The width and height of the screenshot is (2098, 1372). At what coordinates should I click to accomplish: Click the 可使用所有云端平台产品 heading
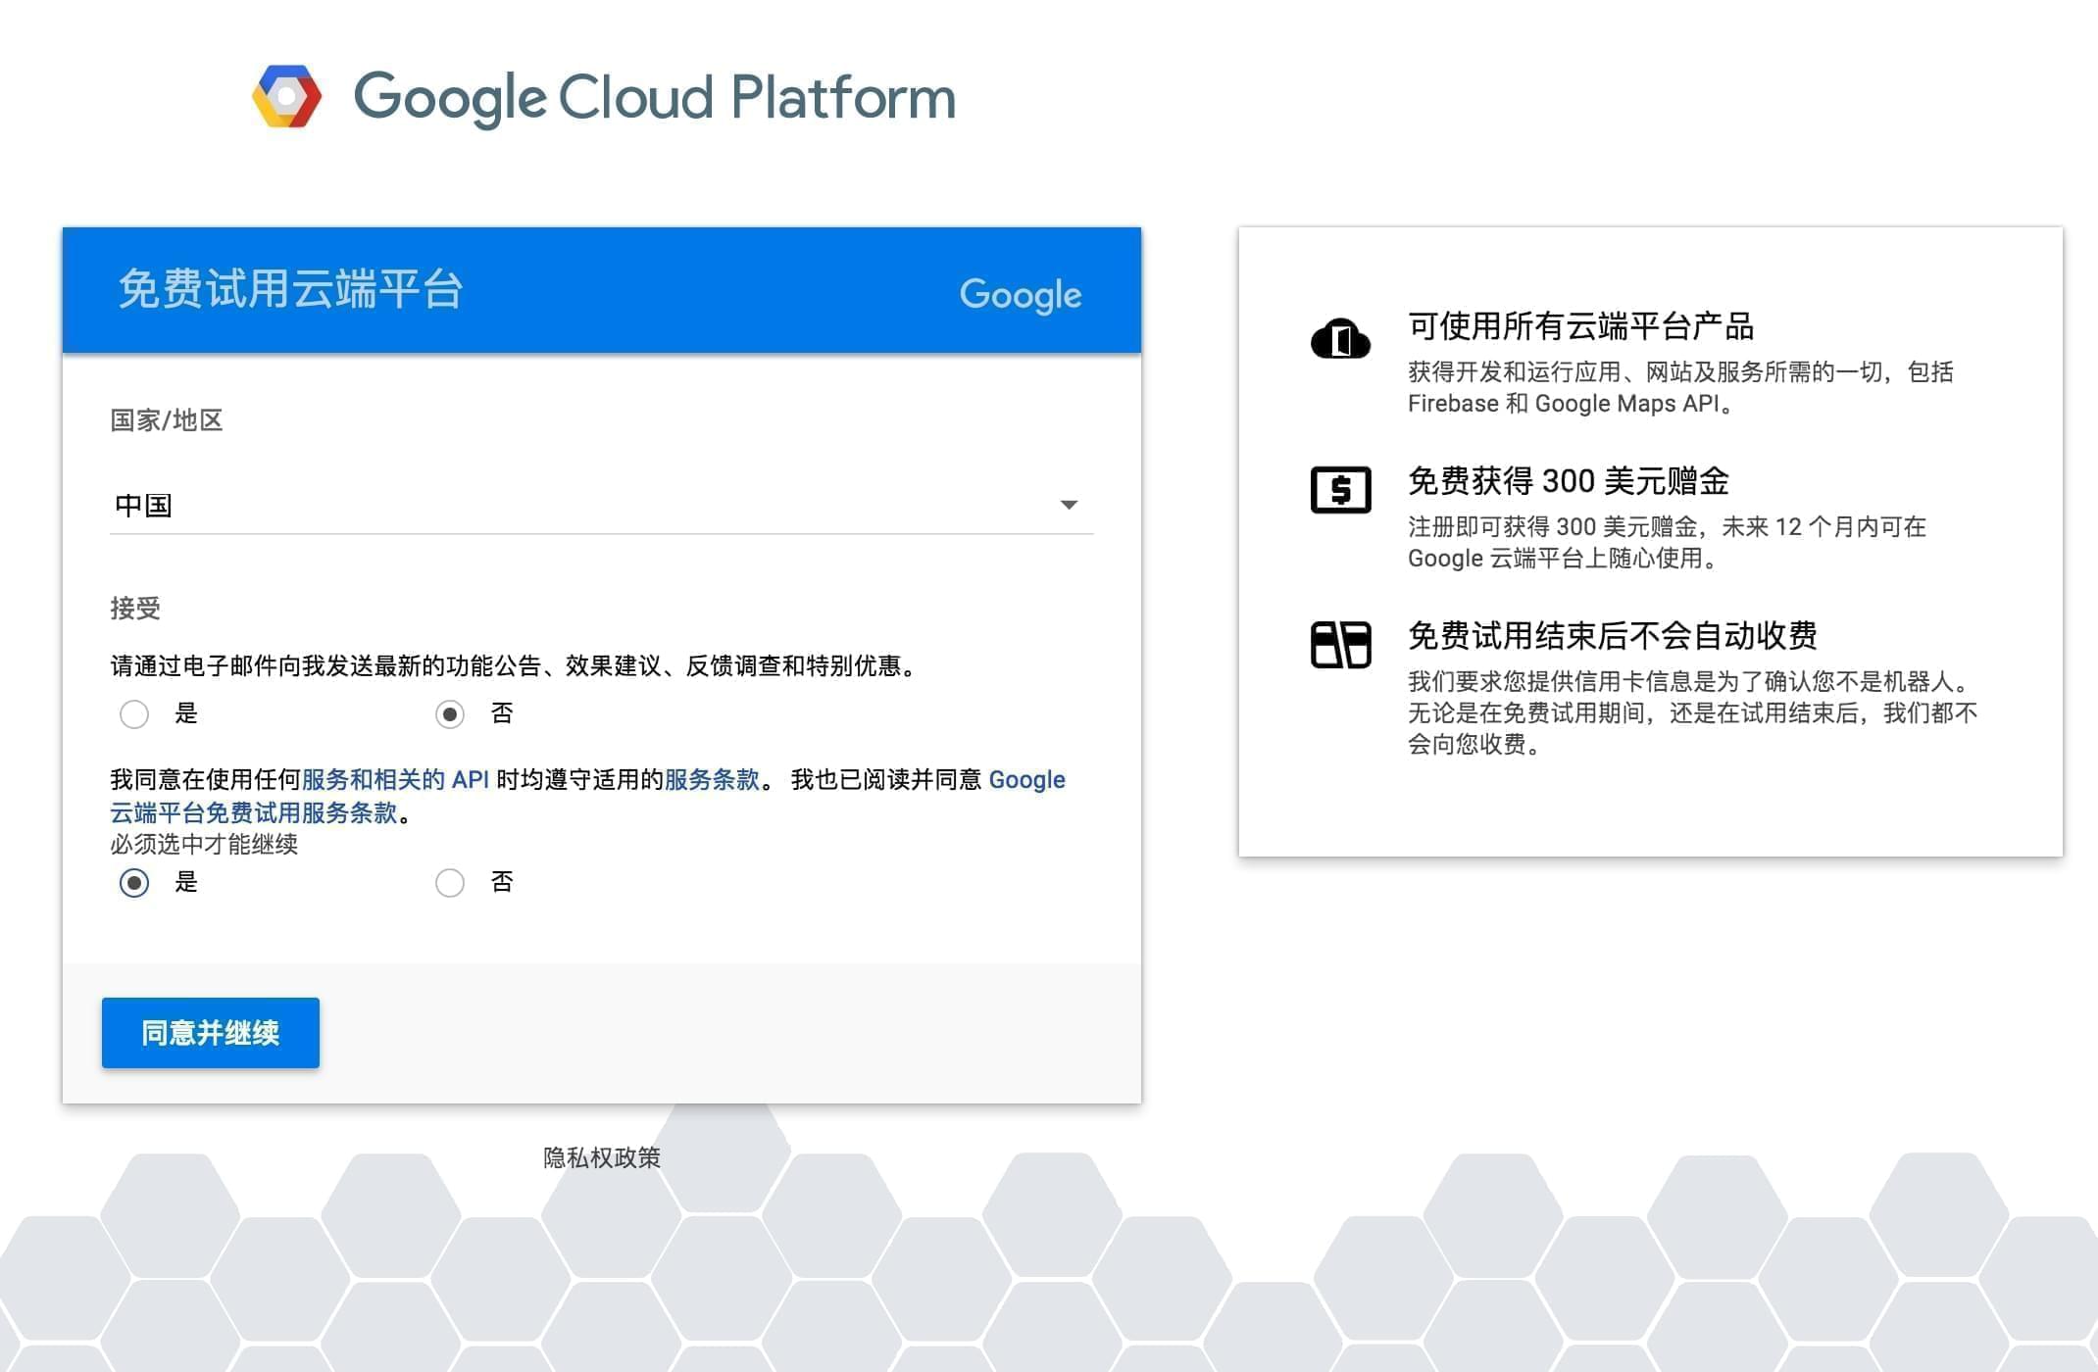1580,326
